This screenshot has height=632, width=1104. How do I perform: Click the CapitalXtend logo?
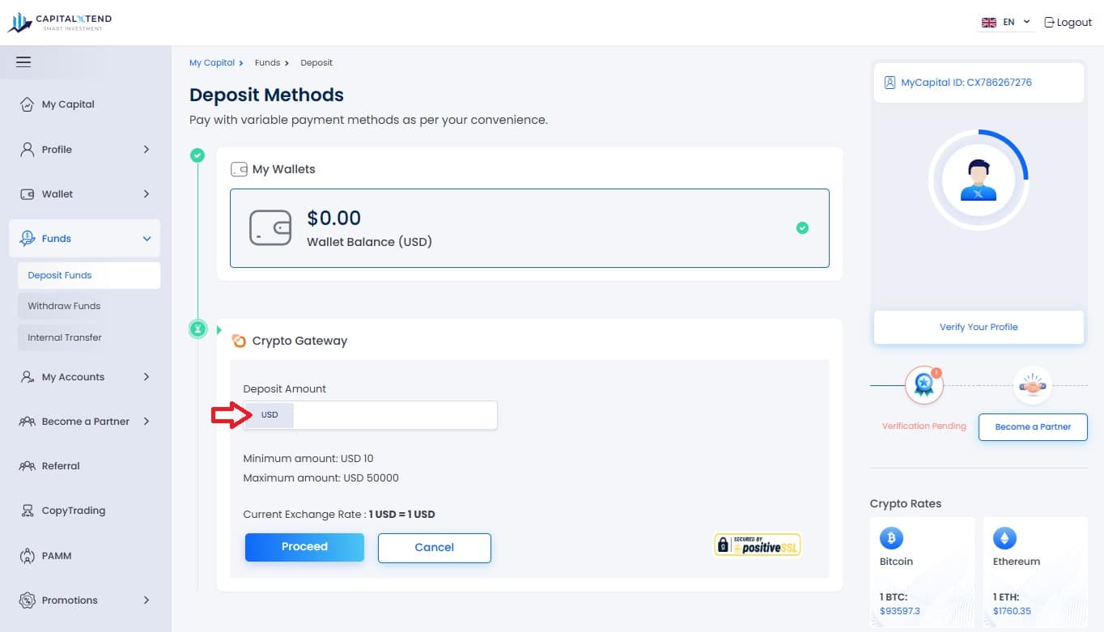pyautogui.click(x=60, y=22)
